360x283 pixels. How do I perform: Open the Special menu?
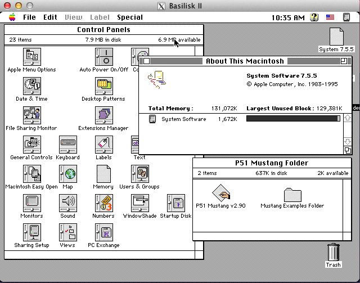tap(130, 17)
